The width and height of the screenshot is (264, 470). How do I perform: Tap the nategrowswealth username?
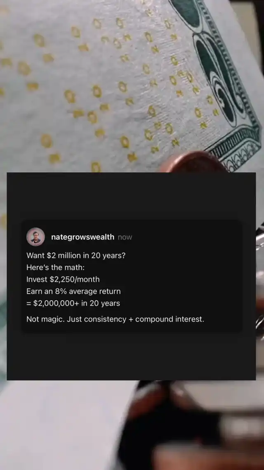82,237
